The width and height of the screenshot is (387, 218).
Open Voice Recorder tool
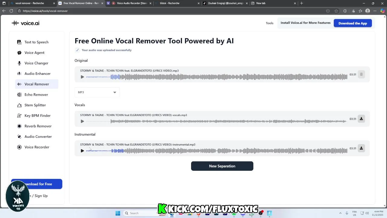[x=36, y=147]
